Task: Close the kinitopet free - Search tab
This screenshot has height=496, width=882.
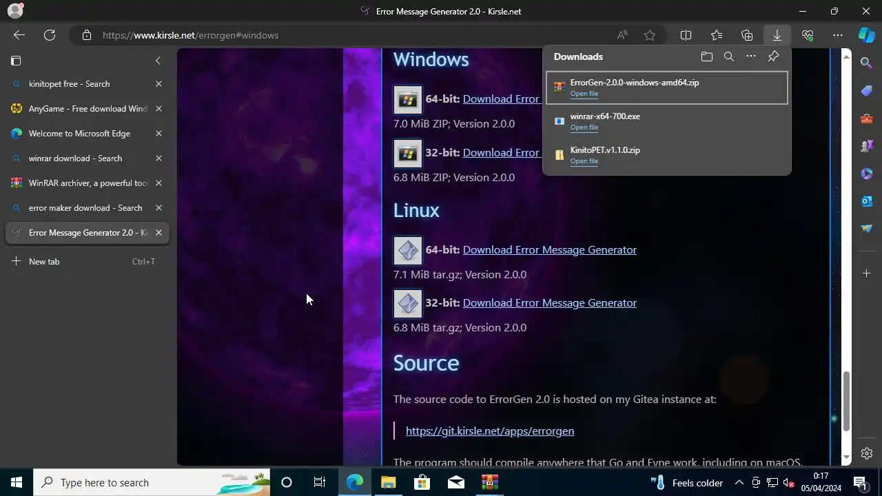Action: click(158, 84)
